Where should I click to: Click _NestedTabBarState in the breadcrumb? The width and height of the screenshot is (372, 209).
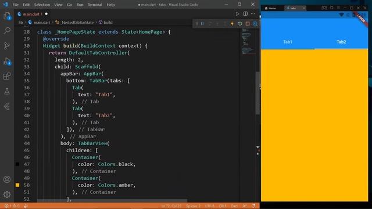pyautogui.click(x=77, y=22)
